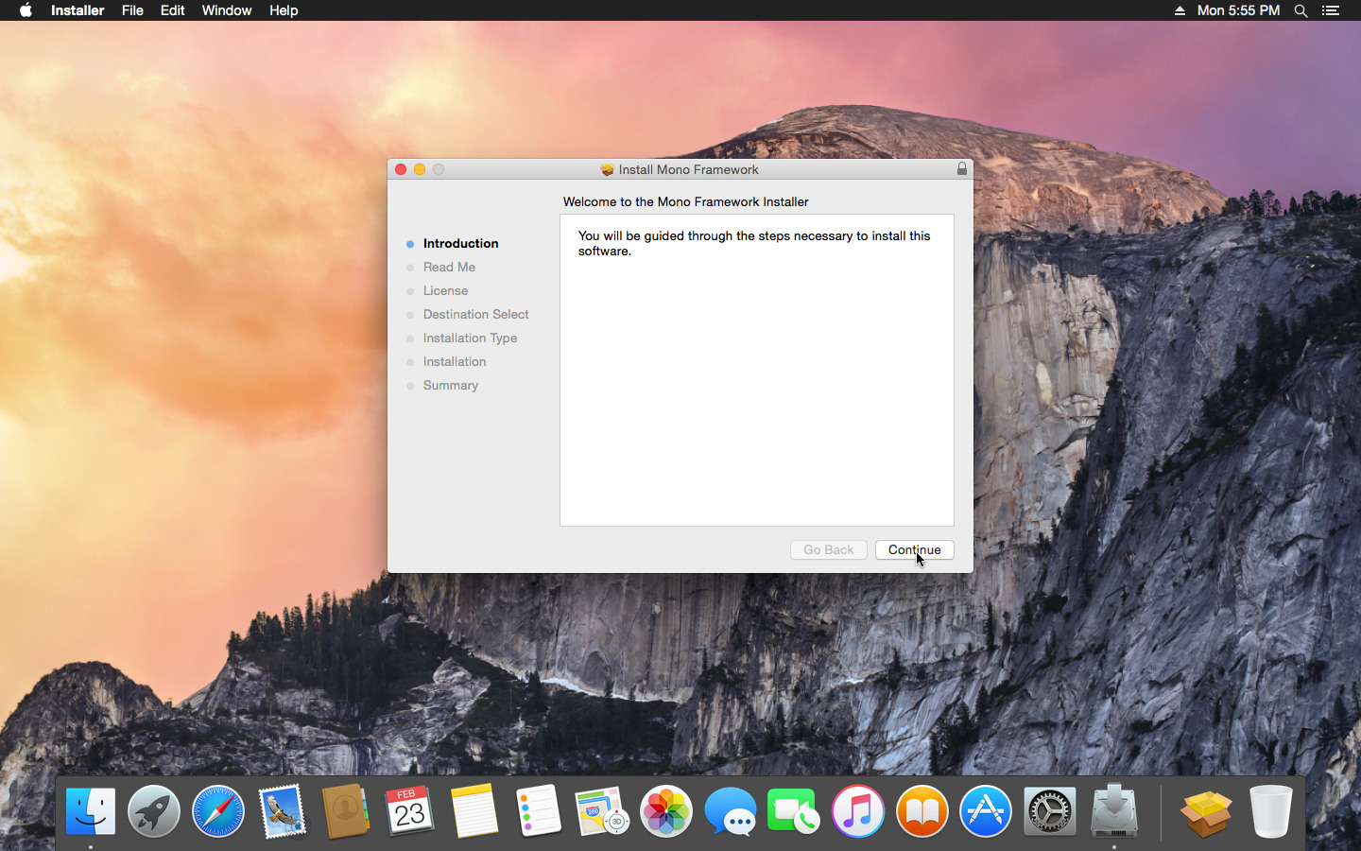Open the File menu
This screenshot has width=1361, height=851.
[132, 10]
